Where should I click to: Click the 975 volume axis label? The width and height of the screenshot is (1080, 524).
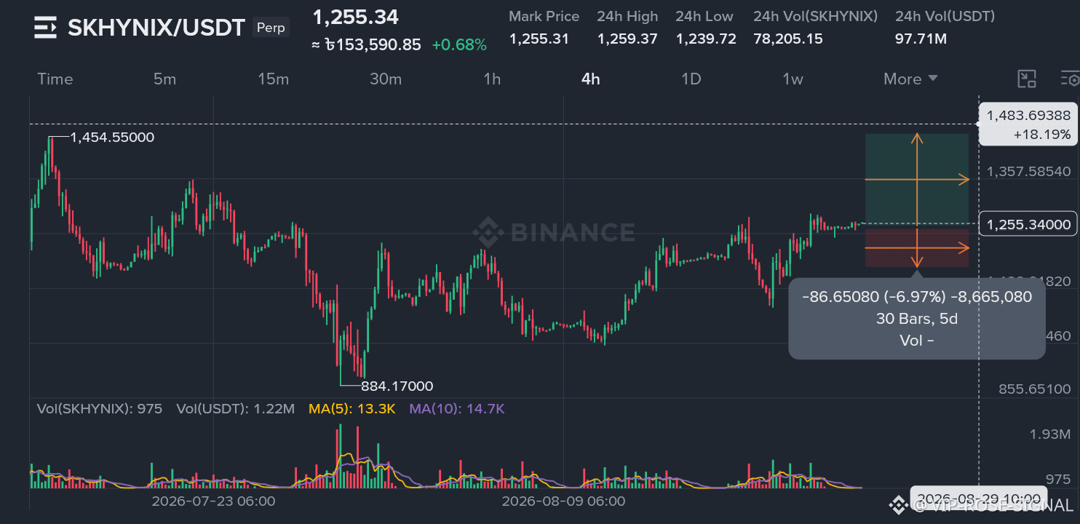(x=1058, y=480)
